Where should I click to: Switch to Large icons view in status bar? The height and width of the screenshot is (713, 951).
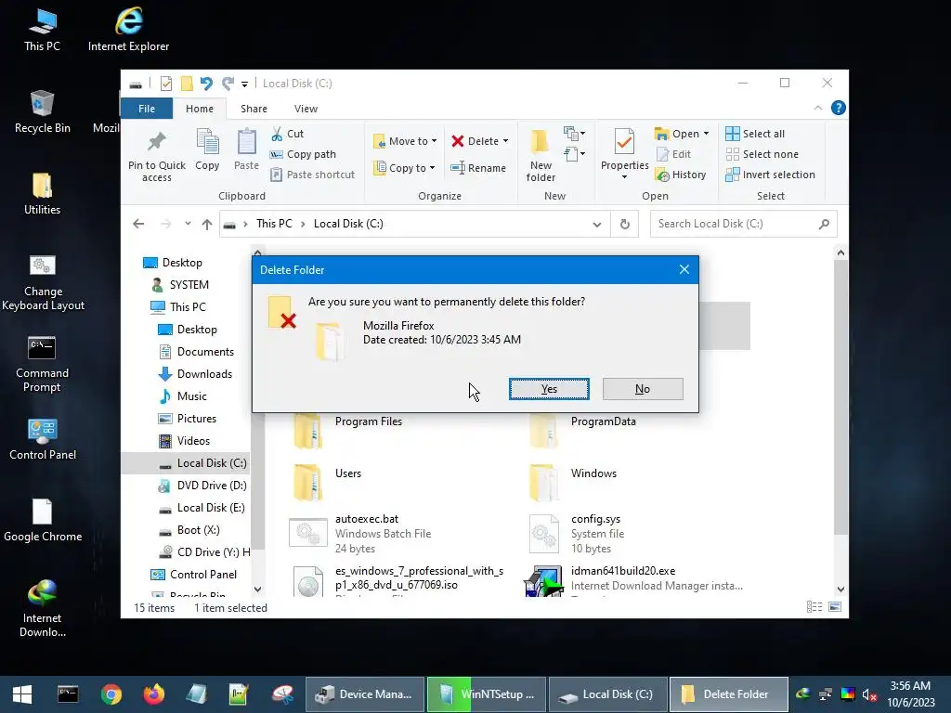coord(835,607)
